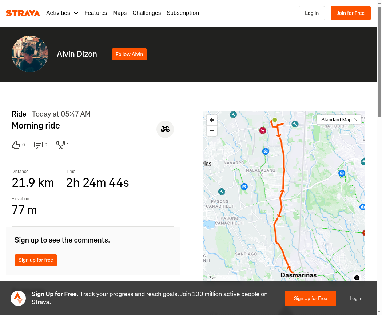Expand the Activities dropdown menu
Screen dimensions: 382x315
point(62,13)
